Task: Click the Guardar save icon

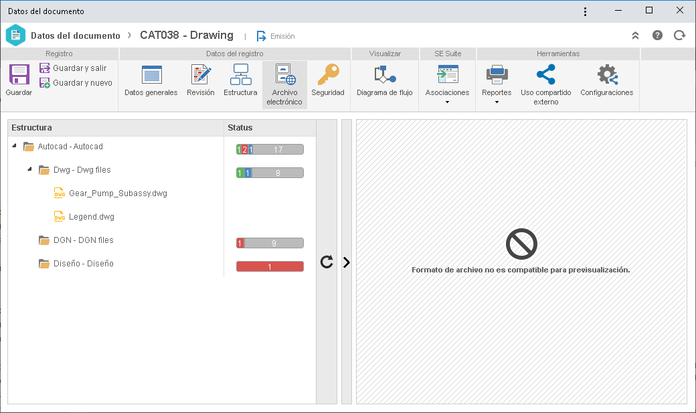Action: click(19, 74)
